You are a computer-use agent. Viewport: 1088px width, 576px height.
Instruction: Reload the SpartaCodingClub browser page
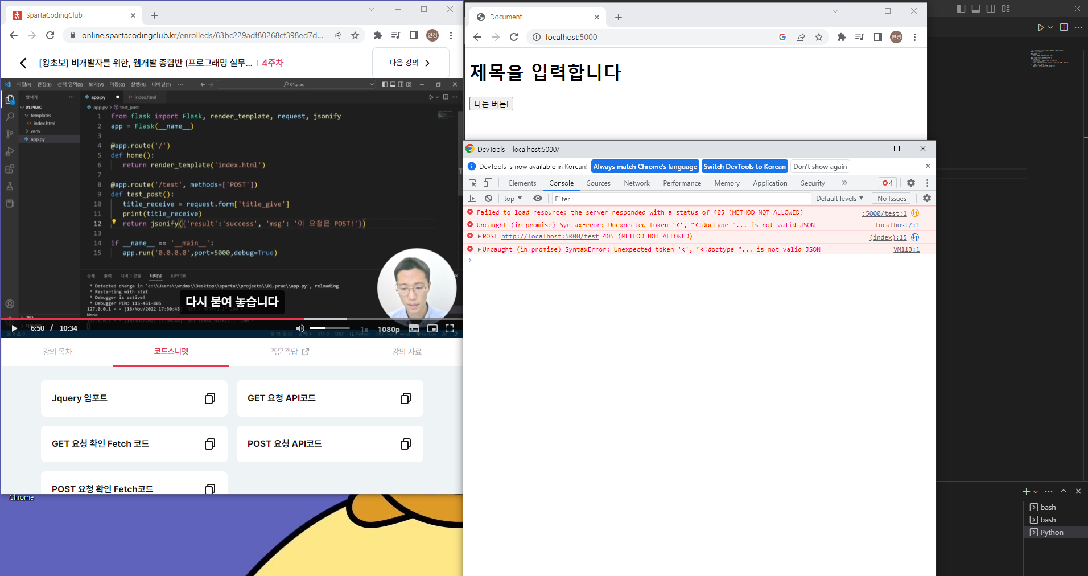[50, 35]
